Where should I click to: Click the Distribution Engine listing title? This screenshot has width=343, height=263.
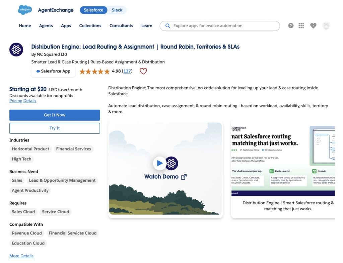pyautogui.click(x=135, y=47)
